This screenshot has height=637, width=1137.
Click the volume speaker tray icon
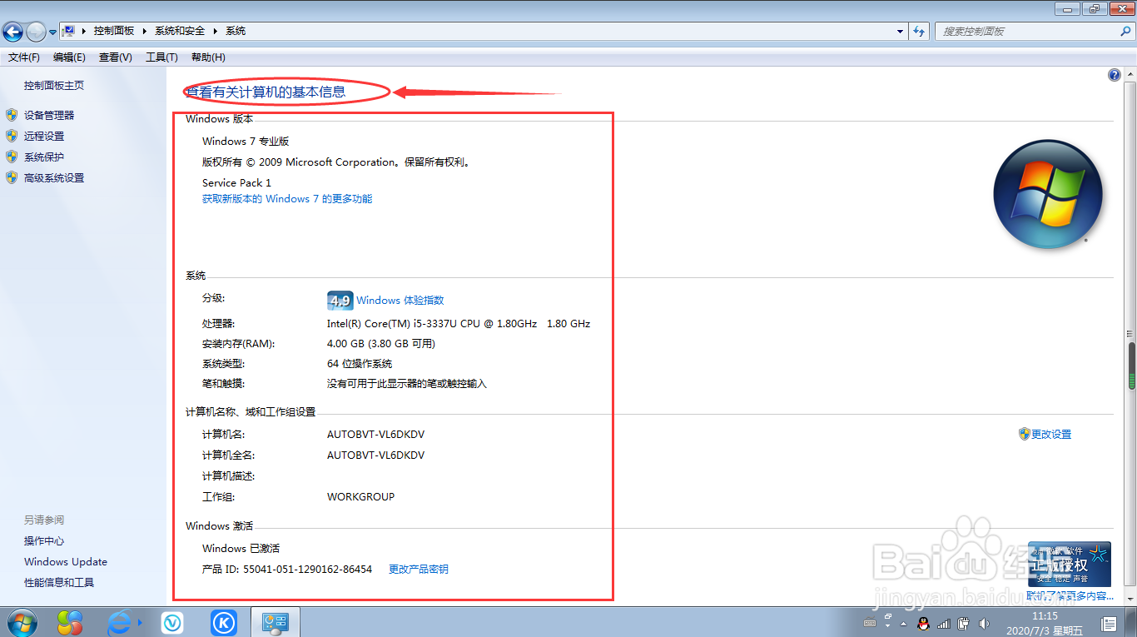point(985,624)
